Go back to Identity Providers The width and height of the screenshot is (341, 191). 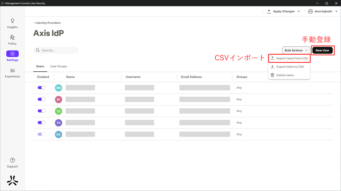pos(47,23)
